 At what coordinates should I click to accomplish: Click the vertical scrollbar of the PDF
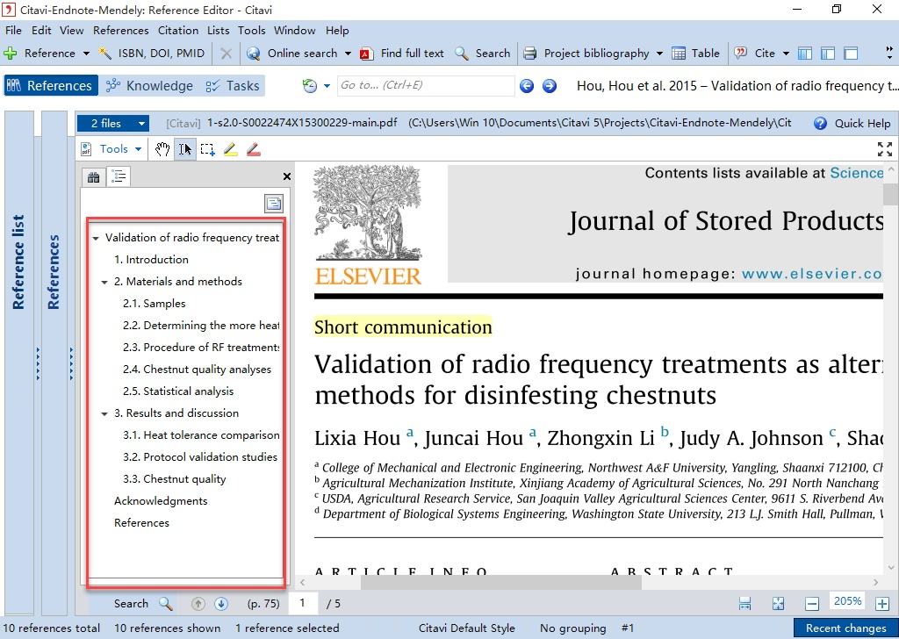[890, 194]
